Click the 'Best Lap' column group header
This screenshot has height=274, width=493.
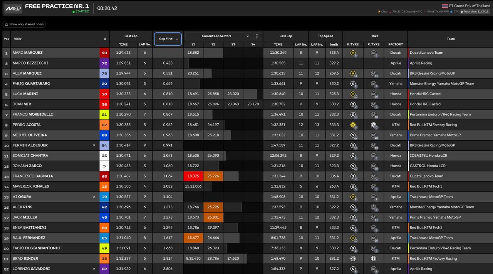(131, 36)
